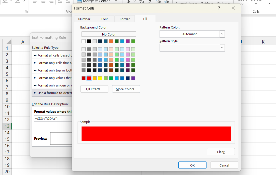Open the Pattern Style dropdown
The image size is (276, 175).
coord(222,47)
